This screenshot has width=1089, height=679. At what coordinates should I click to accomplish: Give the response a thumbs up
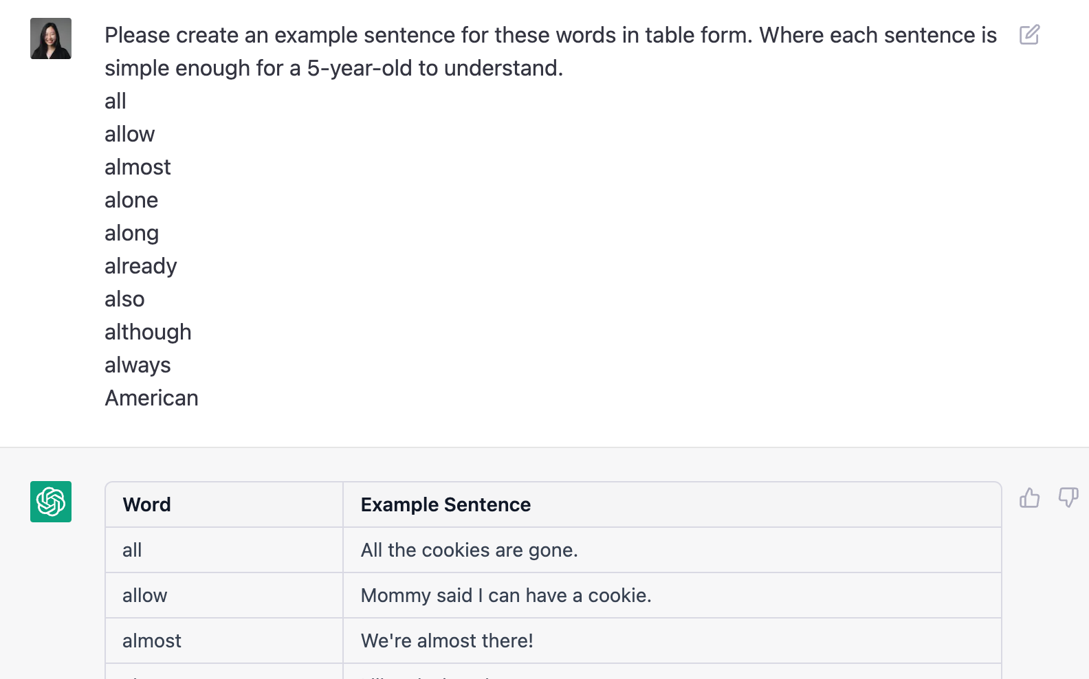(1029, 498)
